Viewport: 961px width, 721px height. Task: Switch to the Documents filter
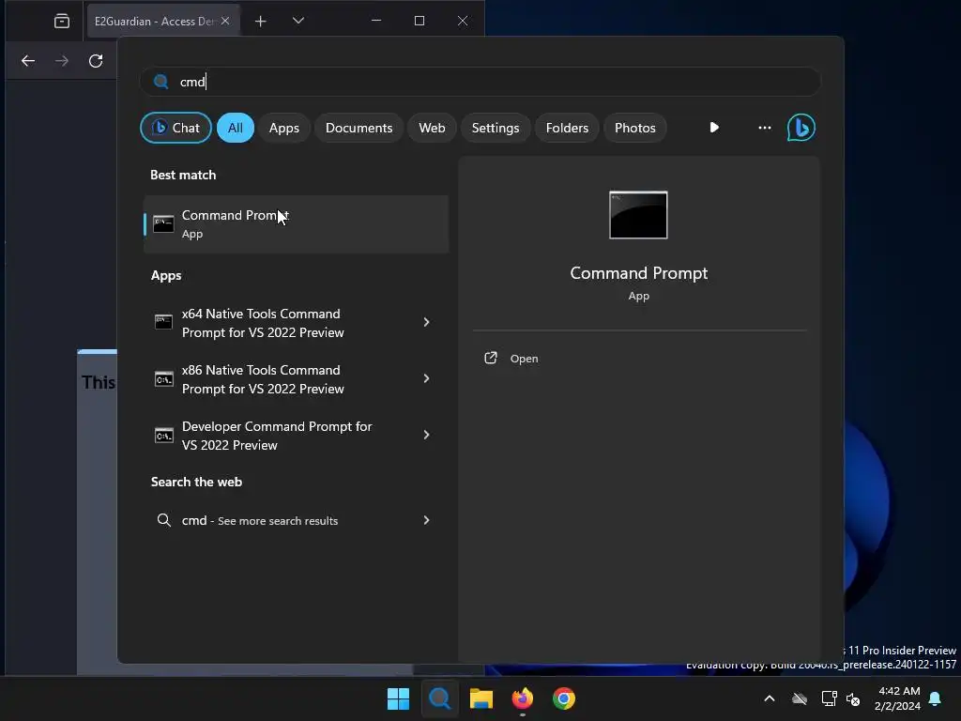point(358,128)
